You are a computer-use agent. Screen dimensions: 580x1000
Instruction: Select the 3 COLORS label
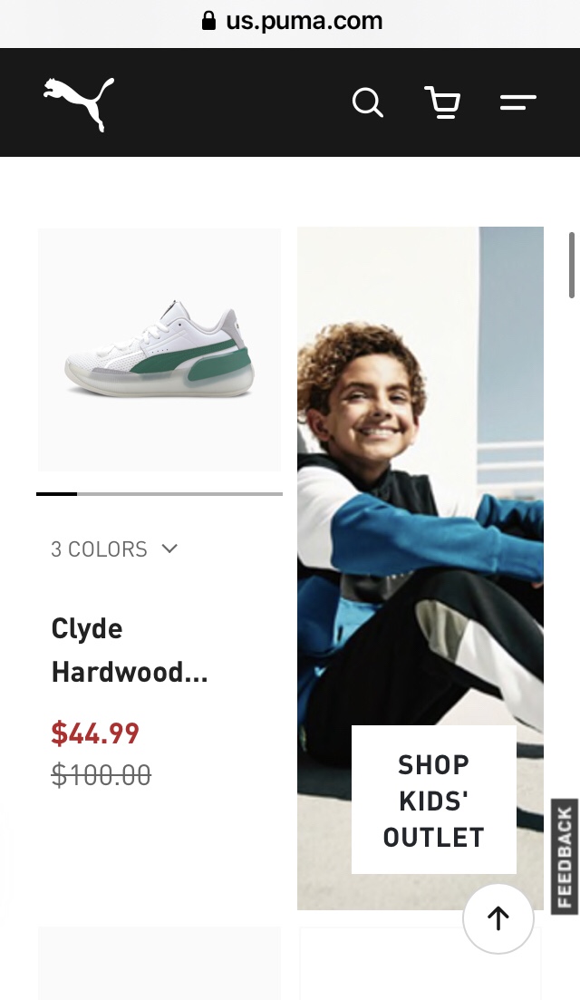coord(99,549)
